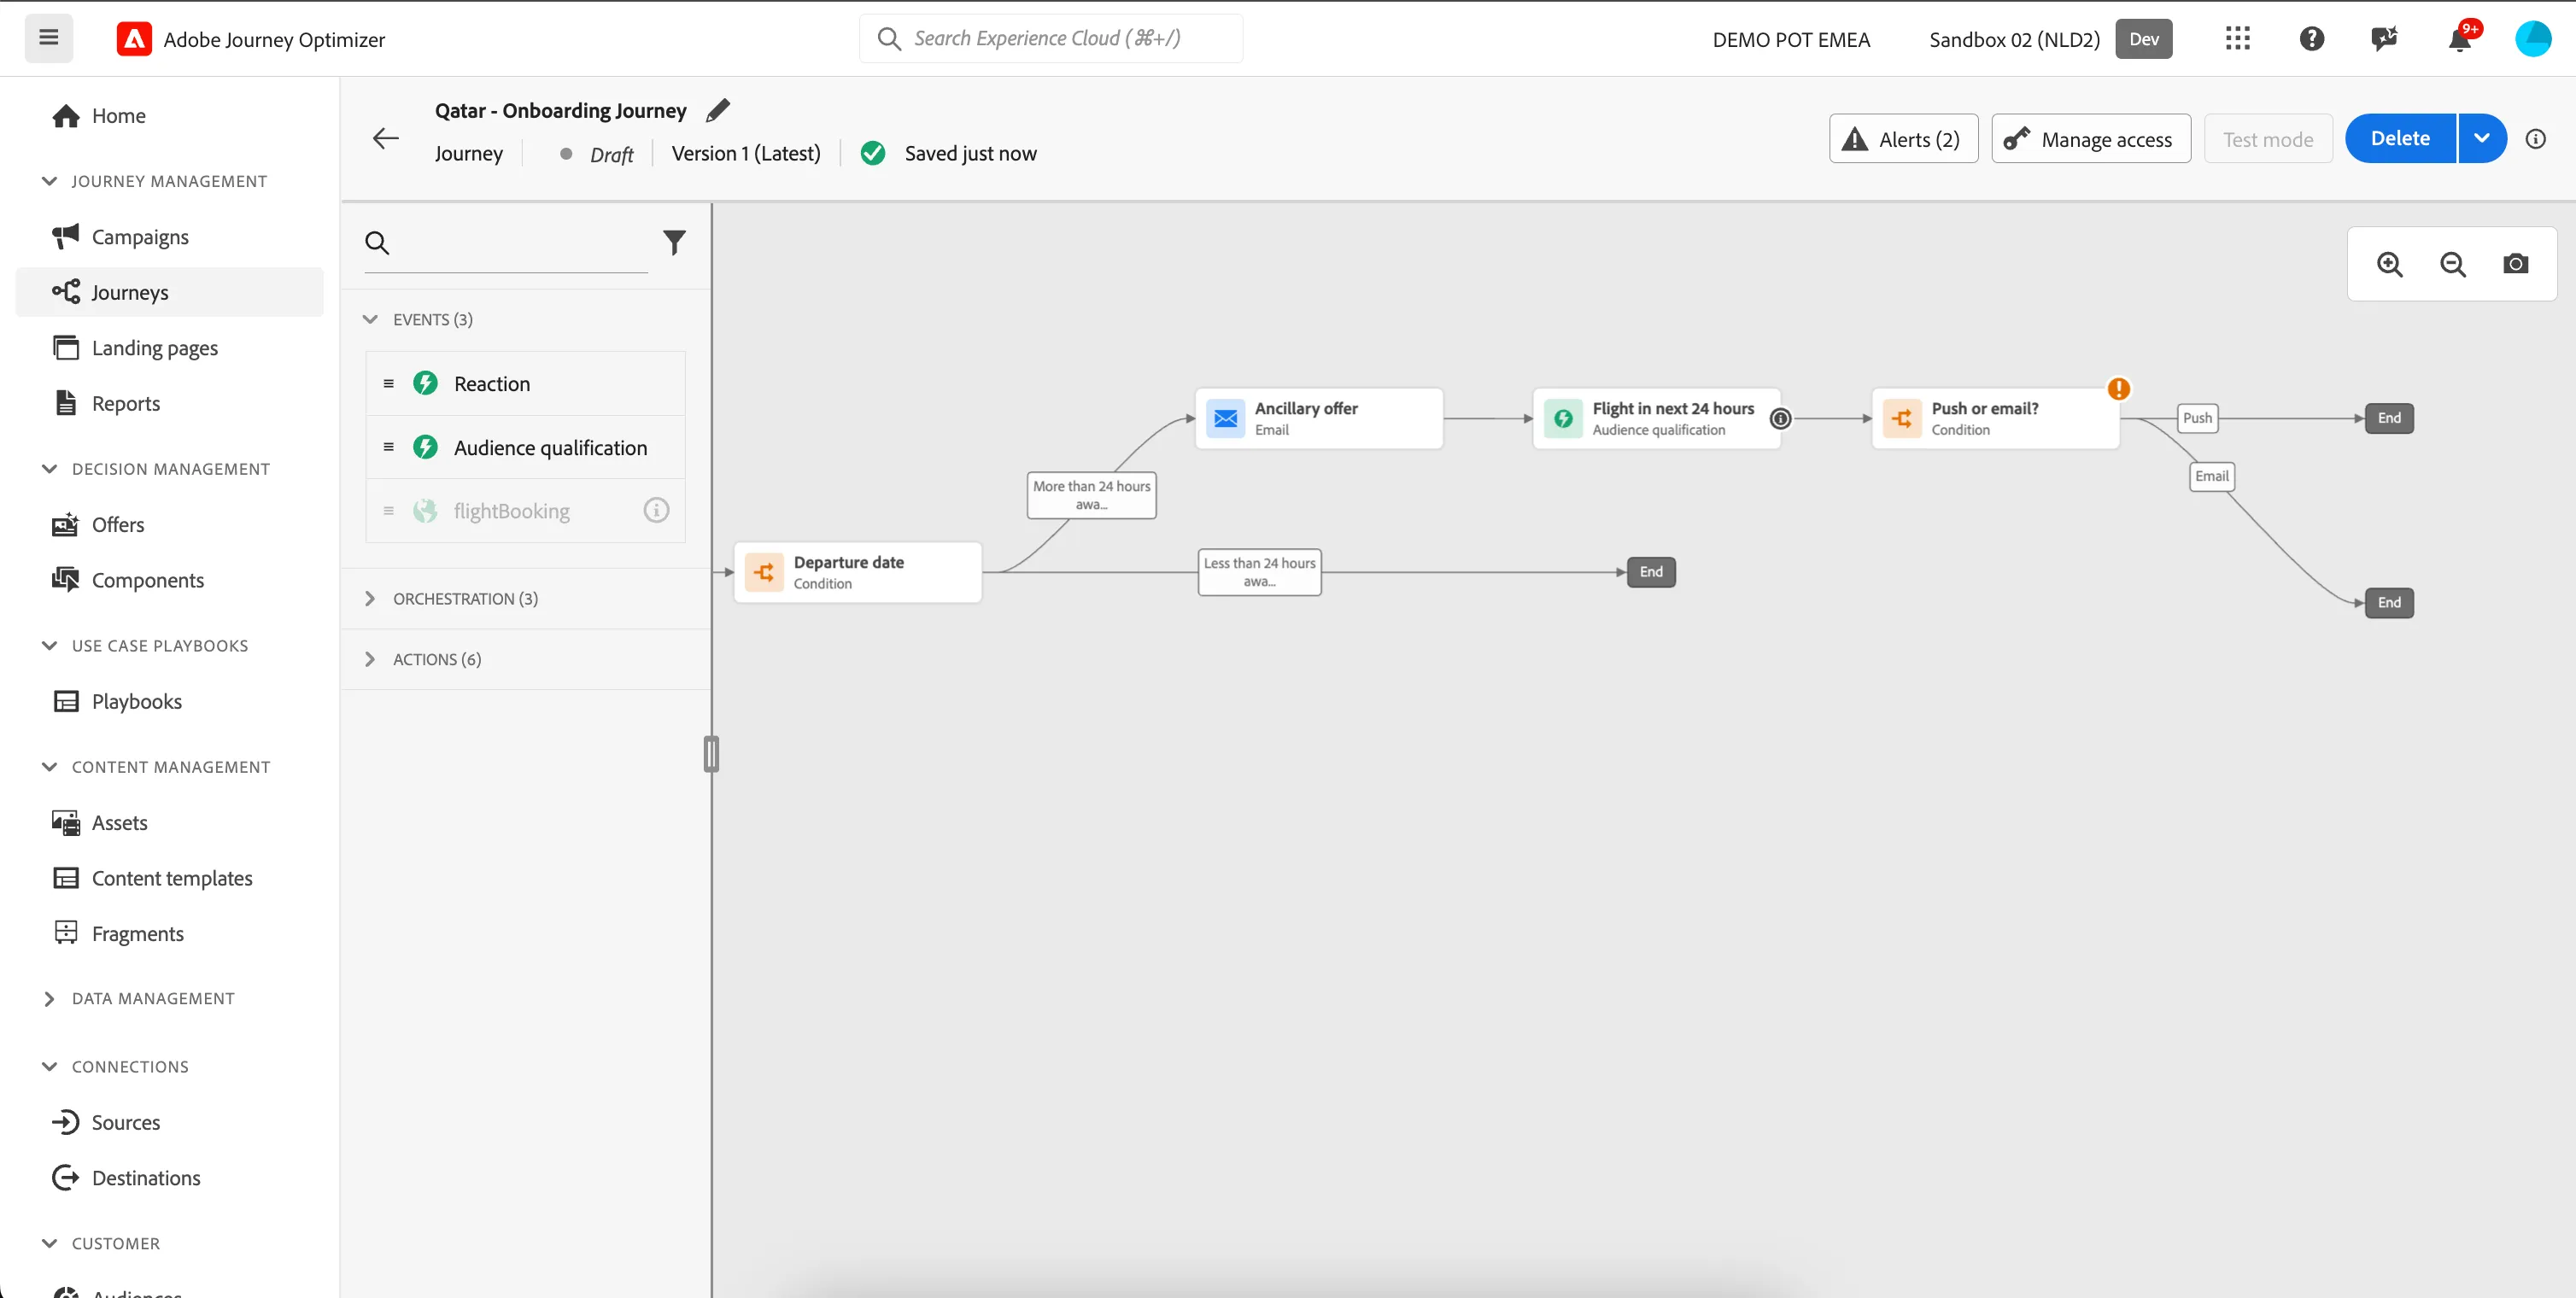Collapse the DECISION MANAGEMENT nav group
2576x1298 pixels.
[x=49, y=469]
